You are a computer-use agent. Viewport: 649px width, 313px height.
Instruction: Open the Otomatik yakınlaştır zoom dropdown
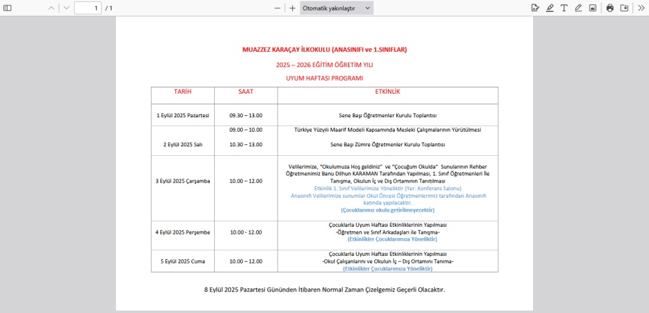pos(337,8)
